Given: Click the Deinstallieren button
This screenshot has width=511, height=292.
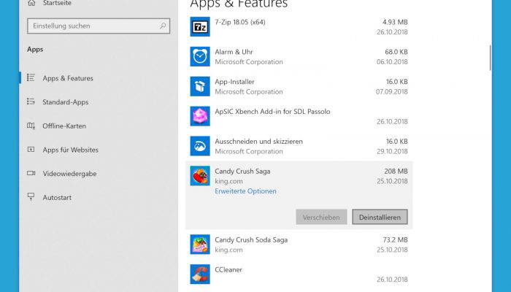Looking at the screenshot, I should (380, 217).
